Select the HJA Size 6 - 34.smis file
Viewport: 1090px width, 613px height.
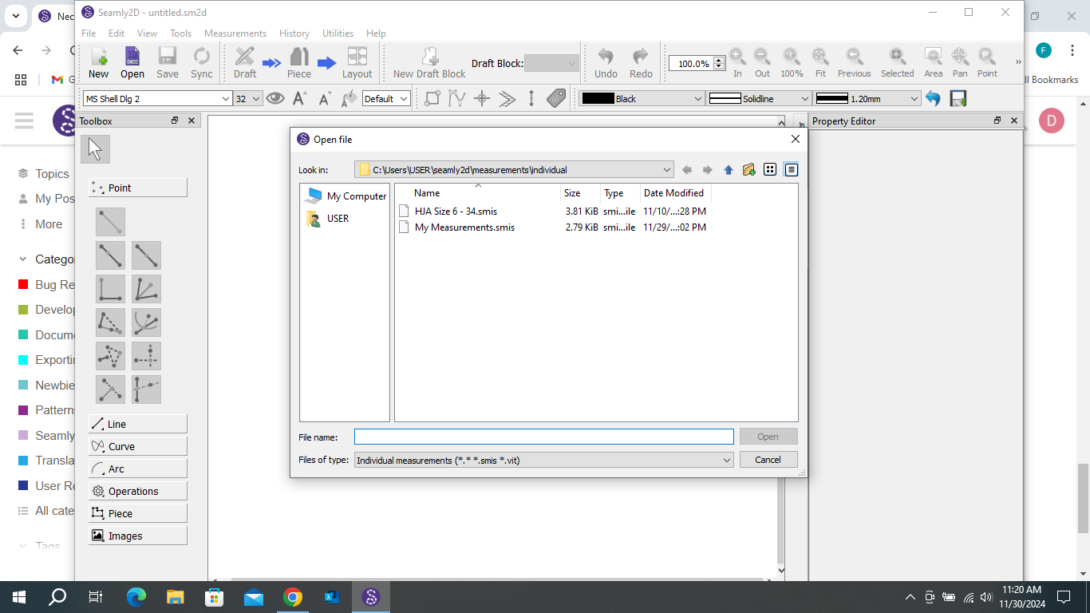(x=456, y=212)
